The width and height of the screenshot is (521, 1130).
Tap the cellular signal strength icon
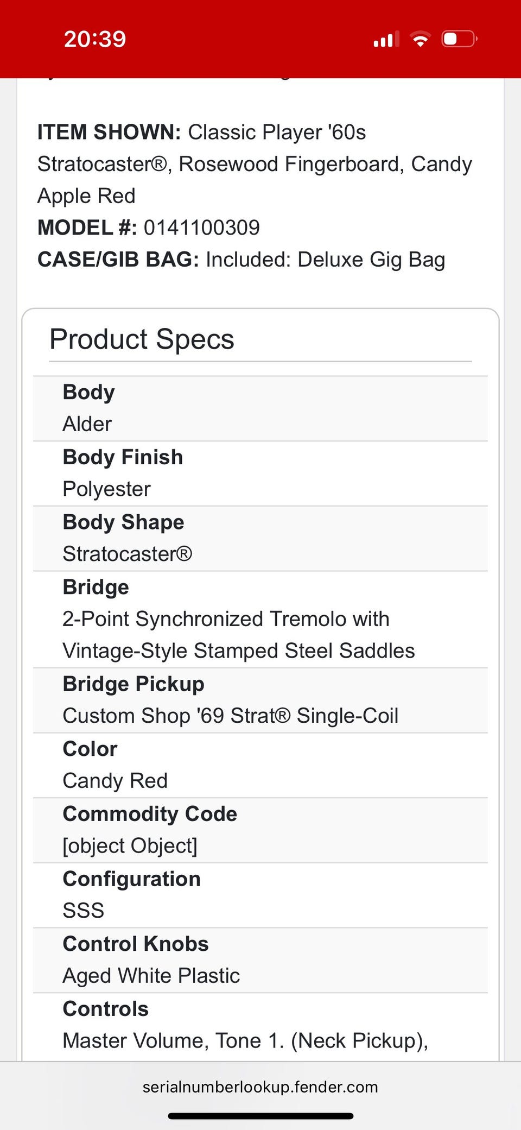(x=386, y=39)
